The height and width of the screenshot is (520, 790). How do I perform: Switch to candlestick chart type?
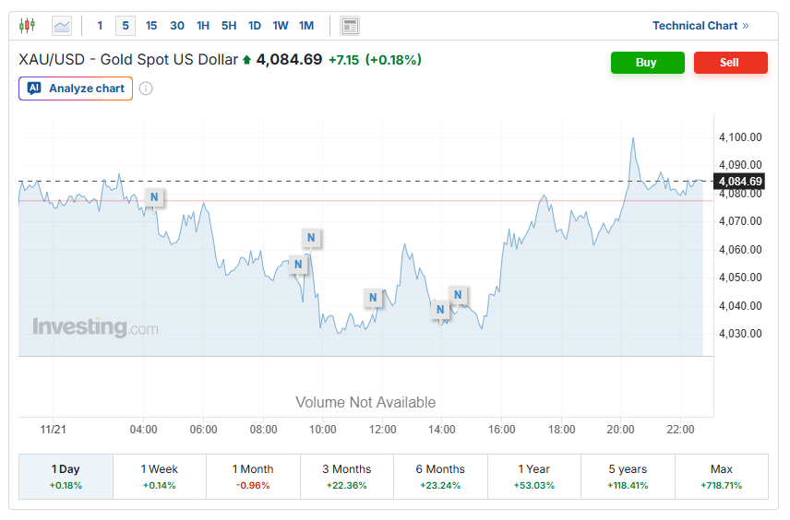(x=27, y=26)
